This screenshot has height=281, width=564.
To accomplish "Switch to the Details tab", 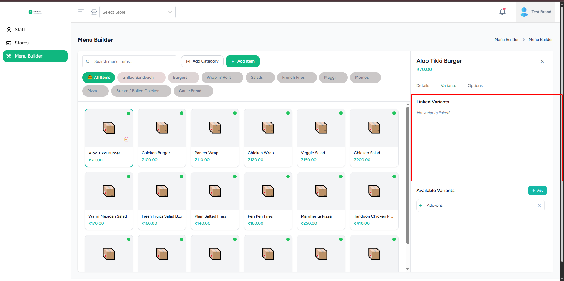I will [423, 85].
